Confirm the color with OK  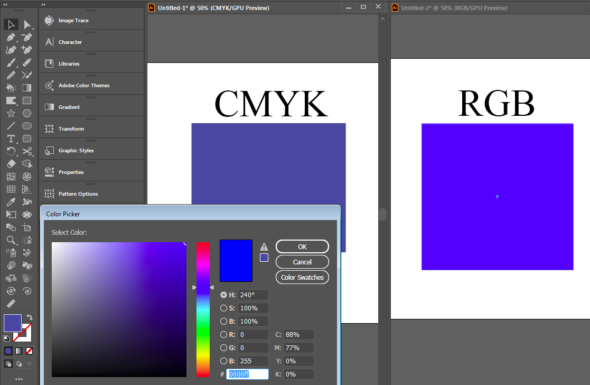(x=302, y=246)
